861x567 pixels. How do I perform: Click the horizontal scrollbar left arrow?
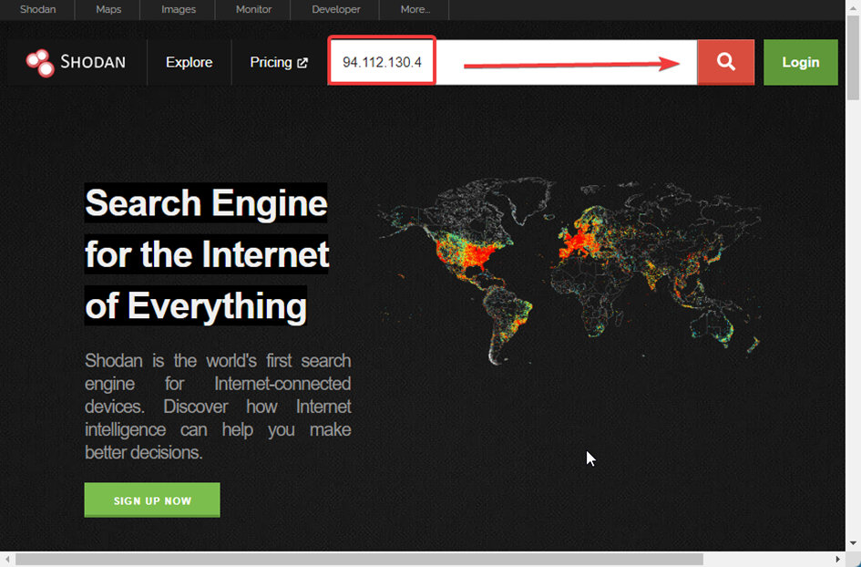pos(7,559)
